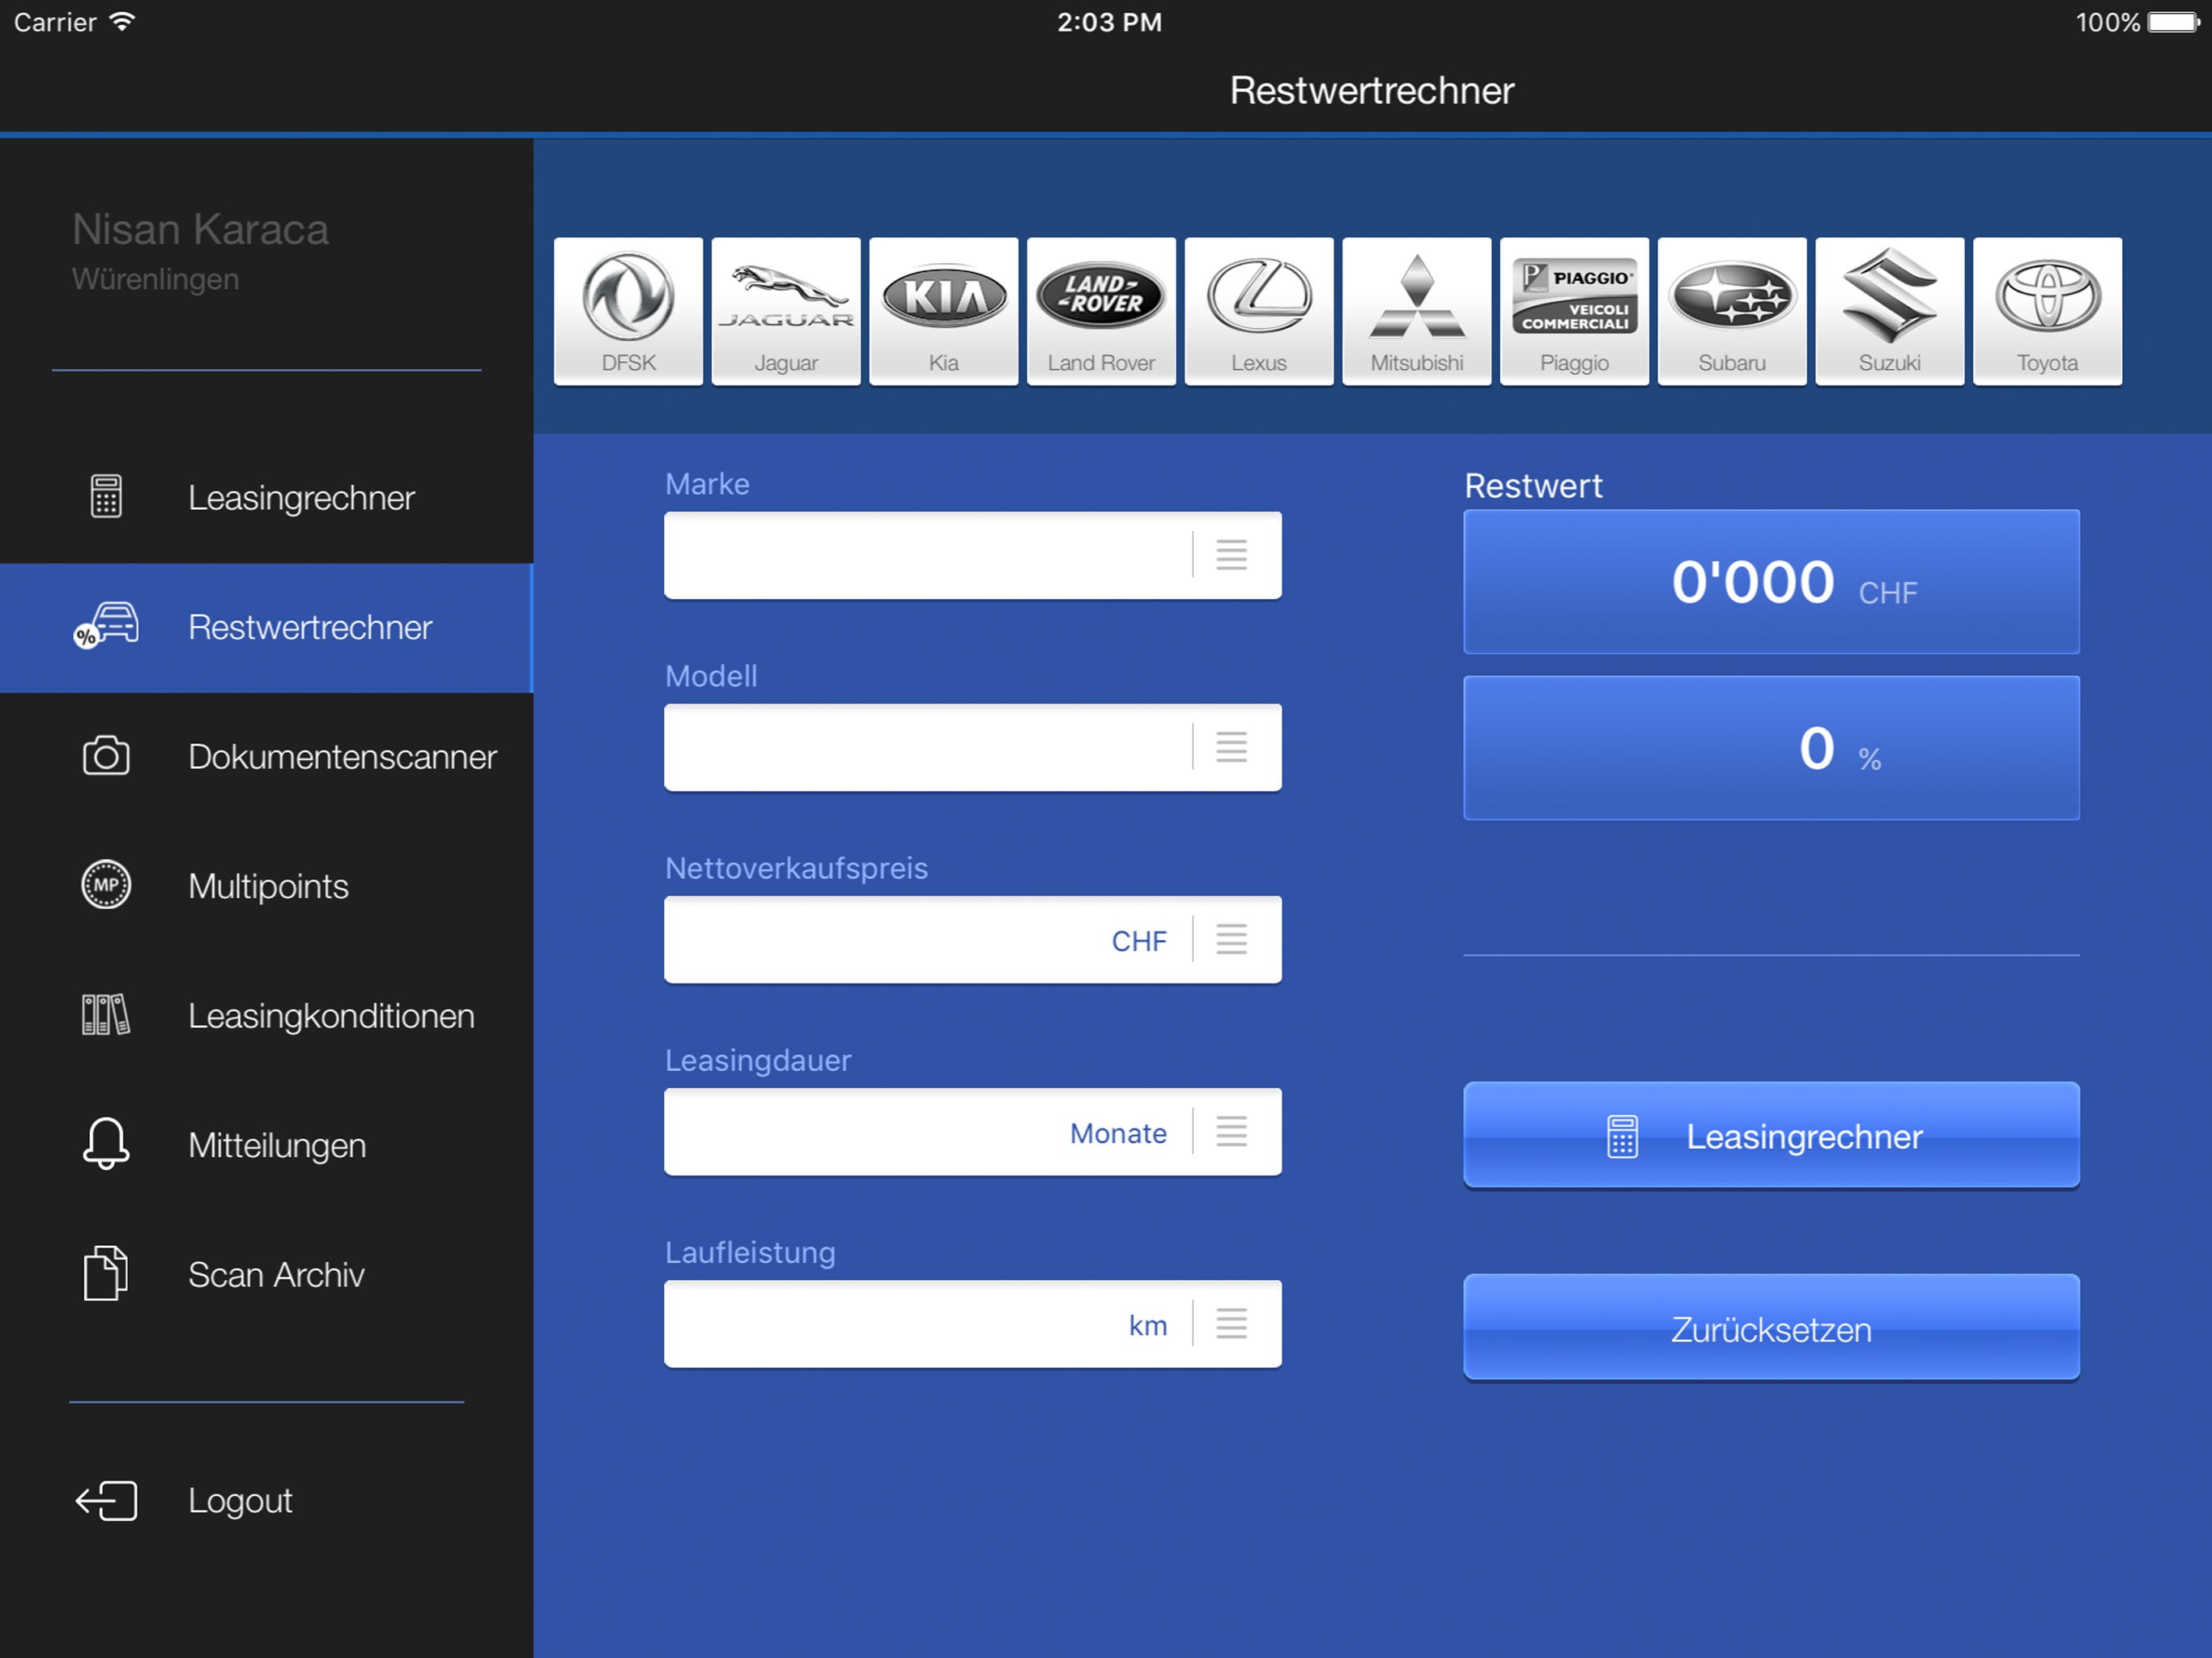Viewport: 2212px width, 1658px height.
Task: Click the car percent icon for Restwertrechner
Action: pos(106,626)
